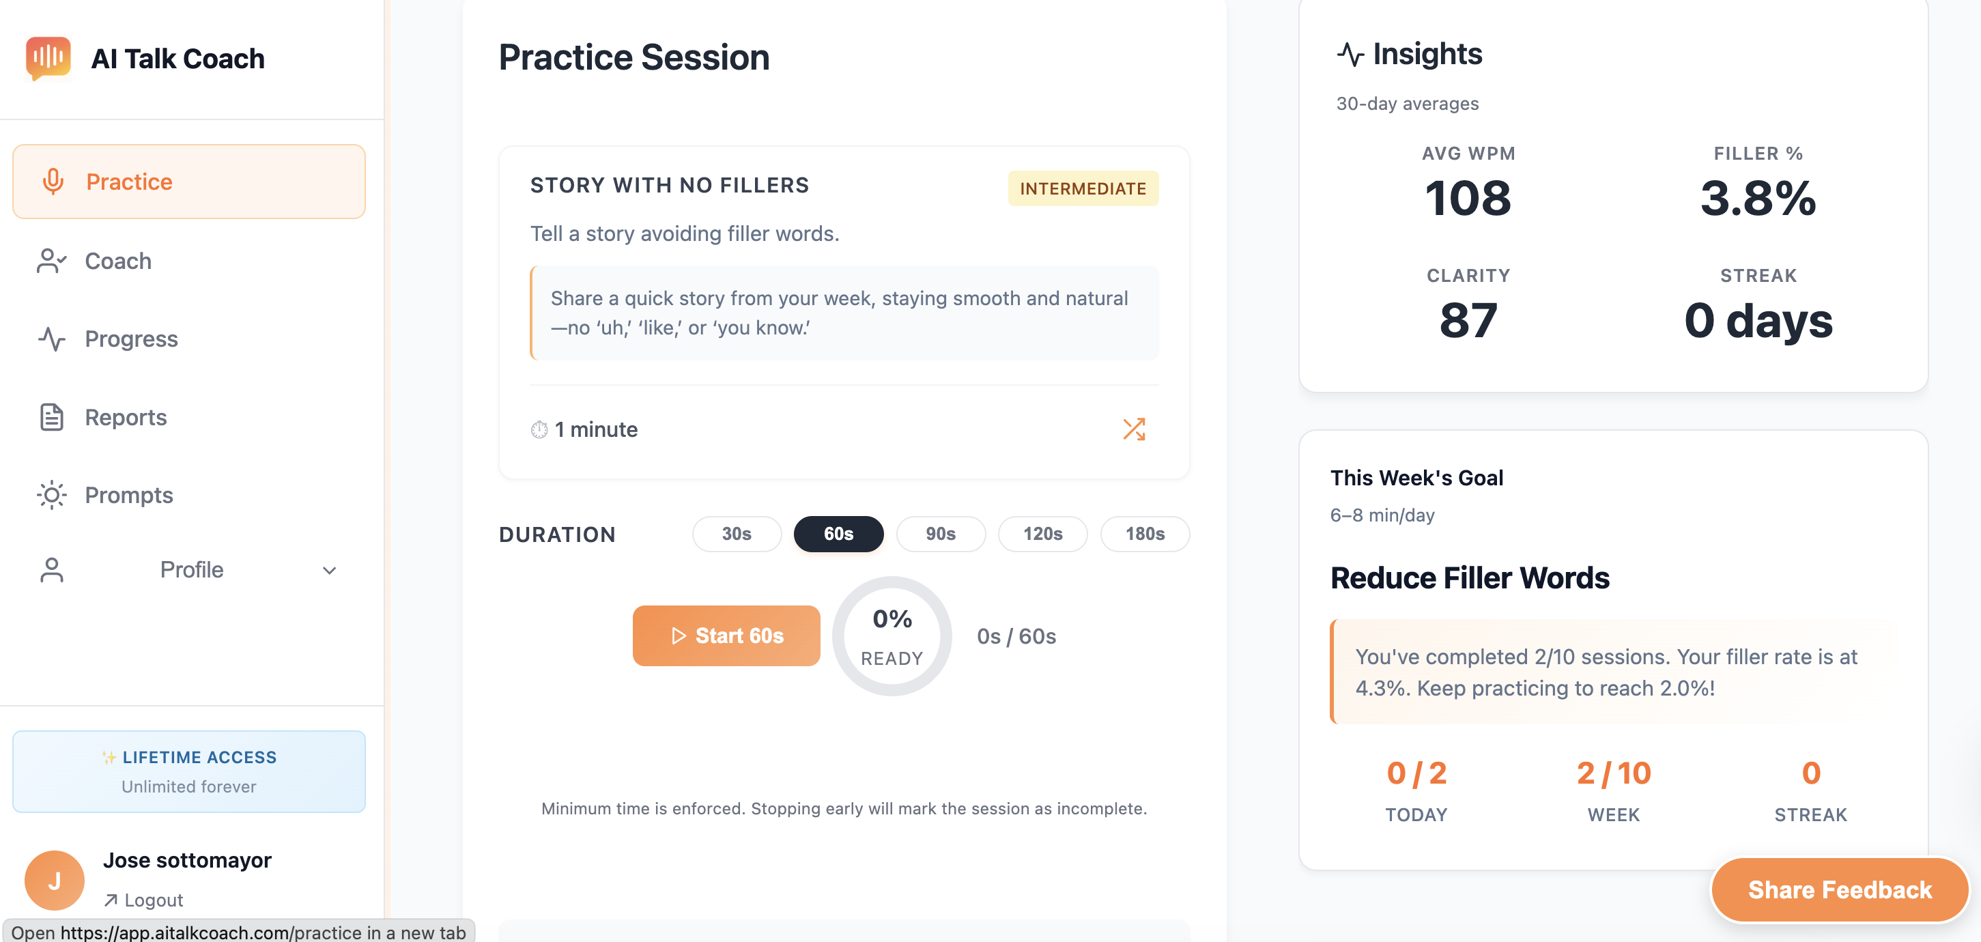This screenshot has width=1981, height=942.
Task: Click the J user avatar
Action: tap(55, 881)
